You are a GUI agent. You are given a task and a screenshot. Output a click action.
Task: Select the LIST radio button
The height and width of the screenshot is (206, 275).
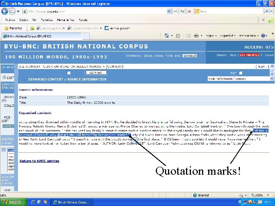(4, 77)
